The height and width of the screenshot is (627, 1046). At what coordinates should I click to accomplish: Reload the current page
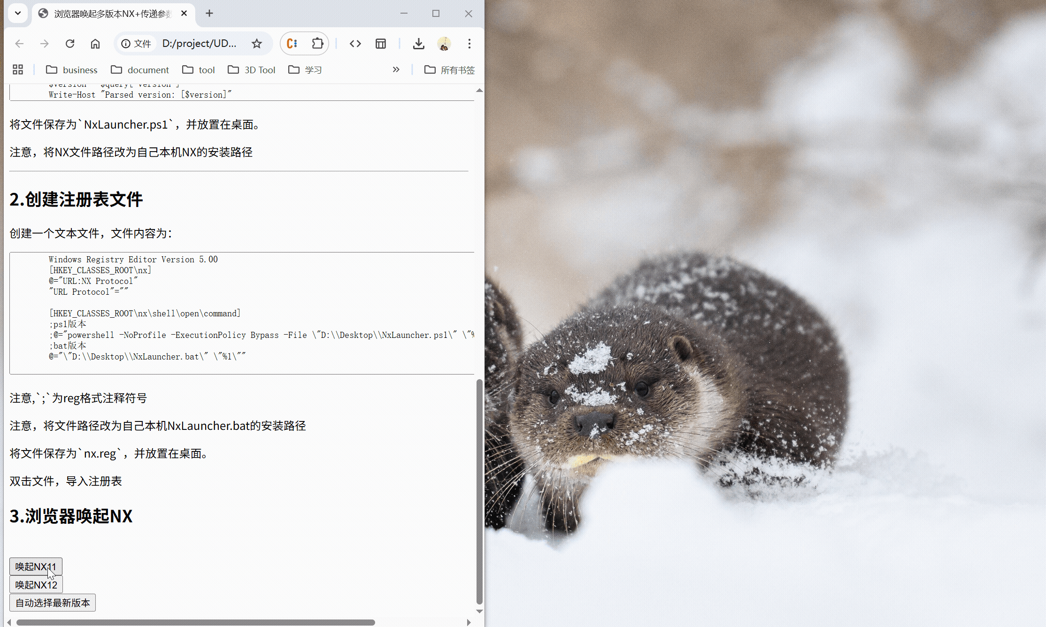pos(70,43)
